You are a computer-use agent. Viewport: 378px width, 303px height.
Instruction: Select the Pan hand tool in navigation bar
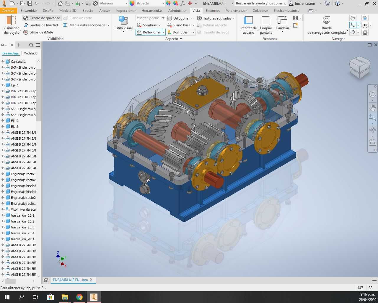[373, 107]
